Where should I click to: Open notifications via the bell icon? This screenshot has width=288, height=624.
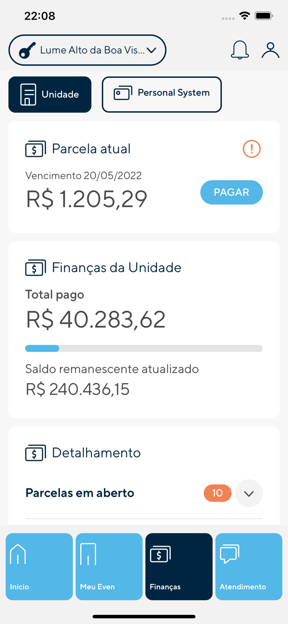click(x=239, y=50)
